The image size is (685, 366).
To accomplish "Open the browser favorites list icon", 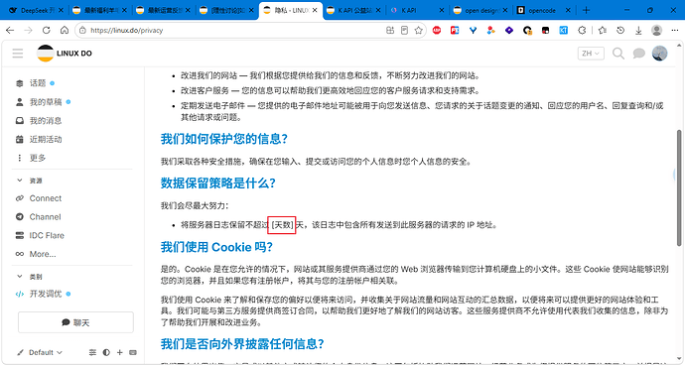I will 603,30.
